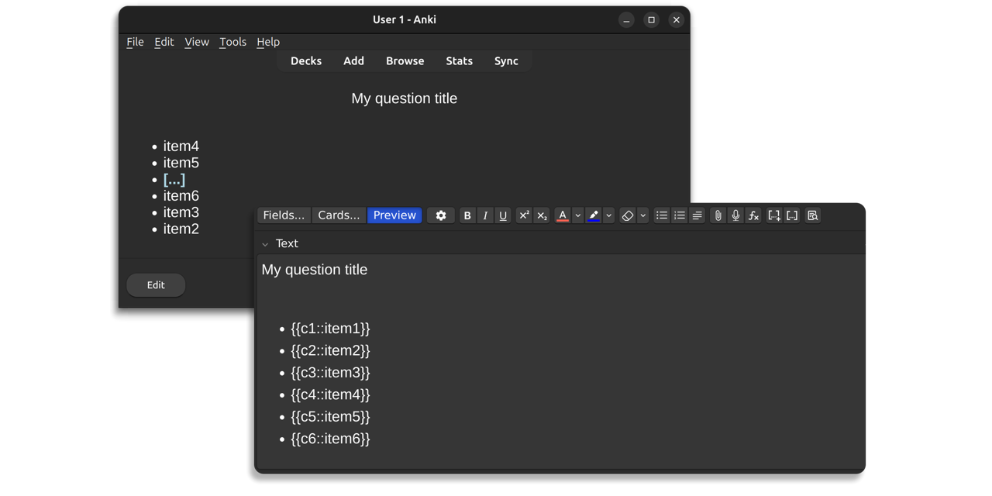Select the subscript formatting icon

click(x=542, y=215)
